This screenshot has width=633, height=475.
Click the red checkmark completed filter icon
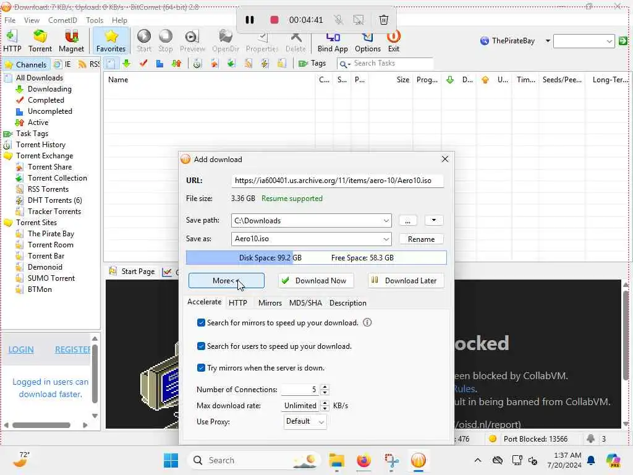[143, 64]
